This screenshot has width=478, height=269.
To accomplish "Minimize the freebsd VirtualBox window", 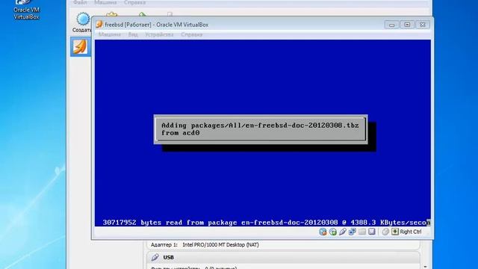I will (391, 25).
